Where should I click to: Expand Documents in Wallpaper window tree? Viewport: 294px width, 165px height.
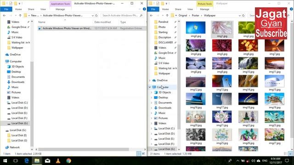(x=152, y=103)
